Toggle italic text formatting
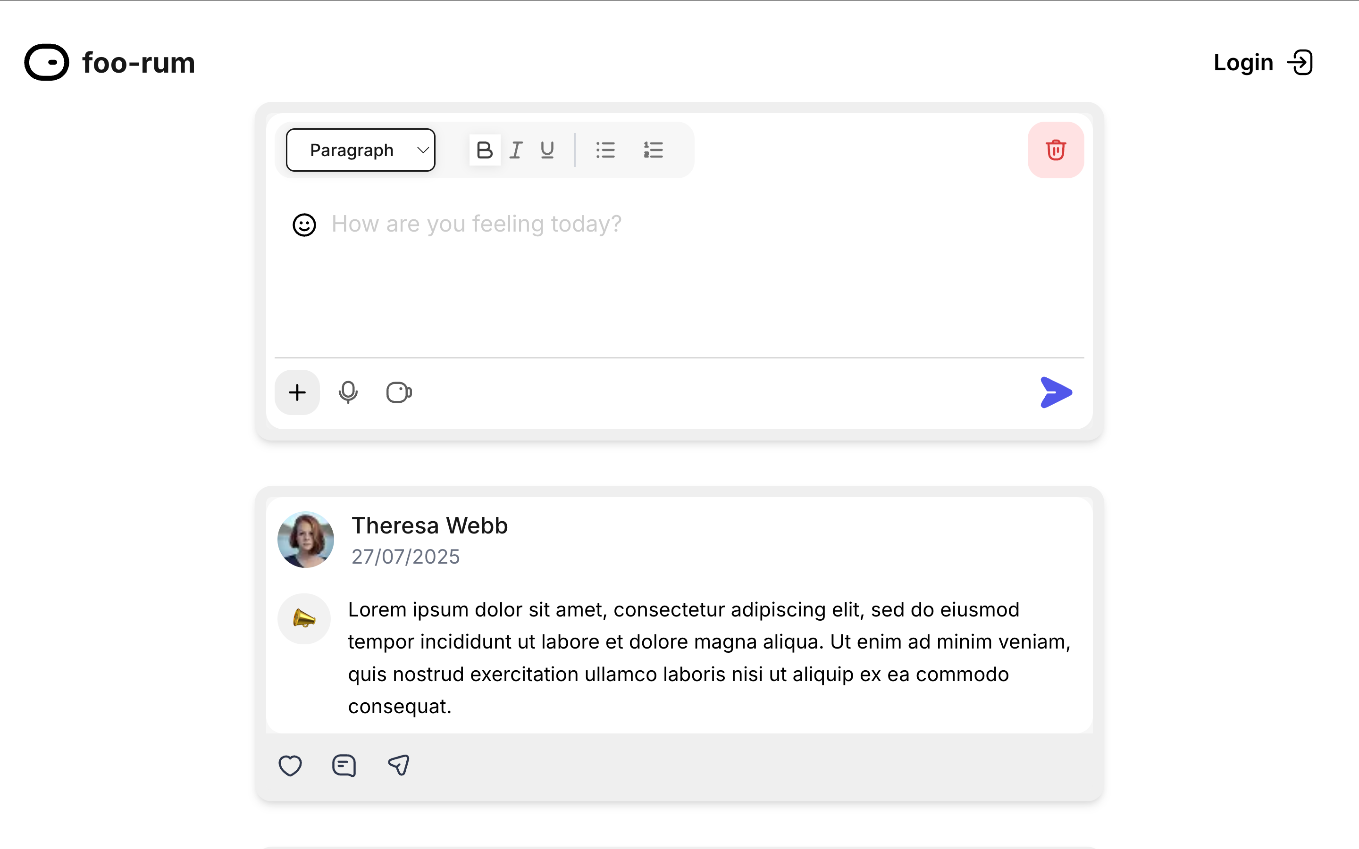This screenshot has width=1359, height=849. click(x=515, y=150)
